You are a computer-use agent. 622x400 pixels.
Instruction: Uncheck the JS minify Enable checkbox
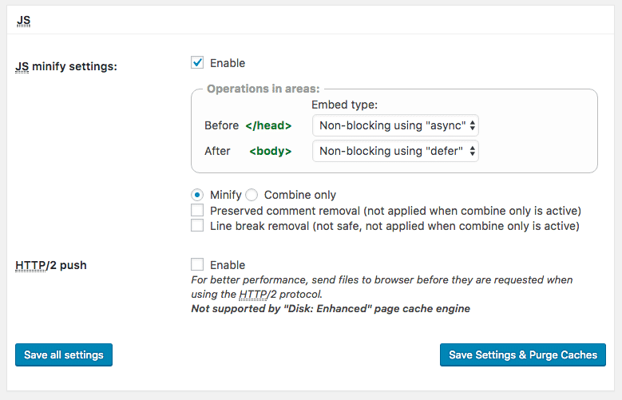(x=197, y=62)
